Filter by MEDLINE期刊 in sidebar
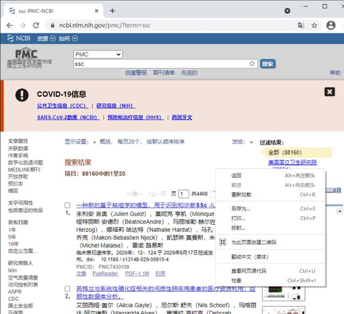Screen dimensions: 344x314 click(x=24, y=169)
